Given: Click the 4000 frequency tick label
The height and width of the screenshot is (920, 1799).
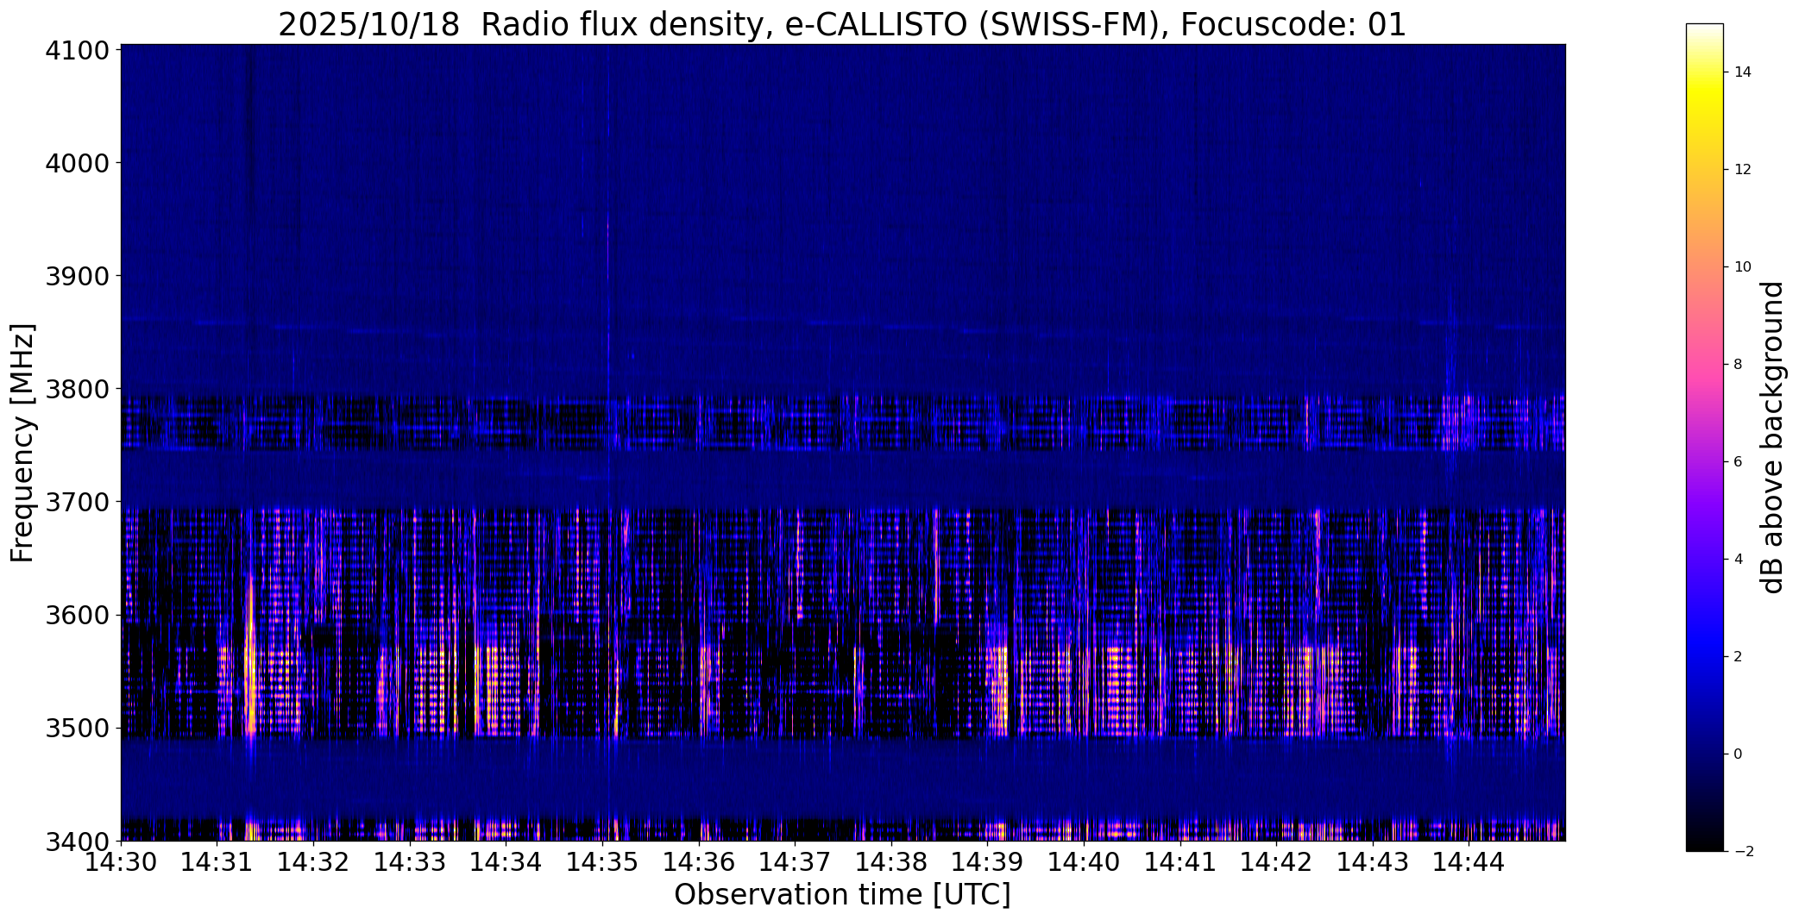Looking at the screenshot, I should [x=78, y=163].
